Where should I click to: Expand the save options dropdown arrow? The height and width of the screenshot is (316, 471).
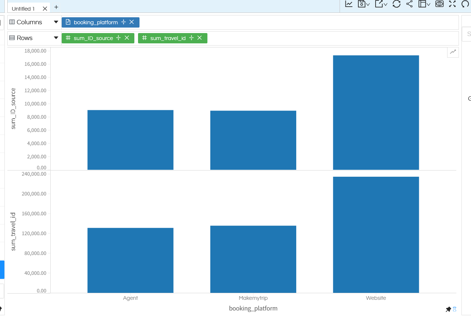click(x=368, y=4)
